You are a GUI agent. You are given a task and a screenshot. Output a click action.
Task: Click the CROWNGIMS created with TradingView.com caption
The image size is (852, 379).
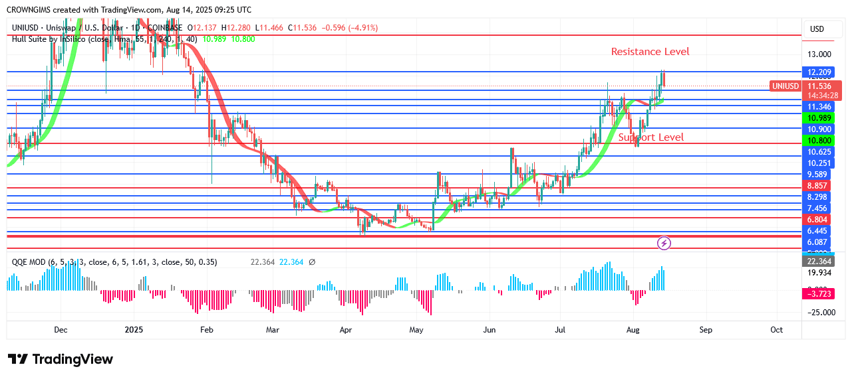(x=130, y=10)
